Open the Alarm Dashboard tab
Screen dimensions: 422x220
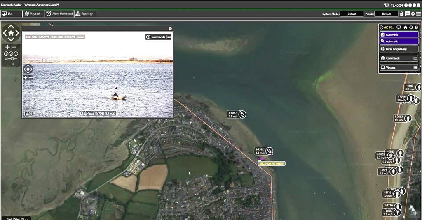point(59,14)
